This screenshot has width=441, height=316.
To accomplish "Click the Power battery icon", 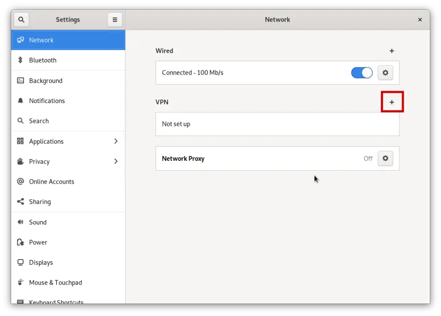I will click(20, 242).
